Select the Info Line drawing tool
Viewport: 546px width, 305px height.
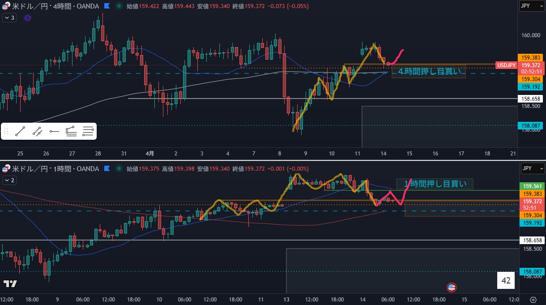click(x=37, y=131)
